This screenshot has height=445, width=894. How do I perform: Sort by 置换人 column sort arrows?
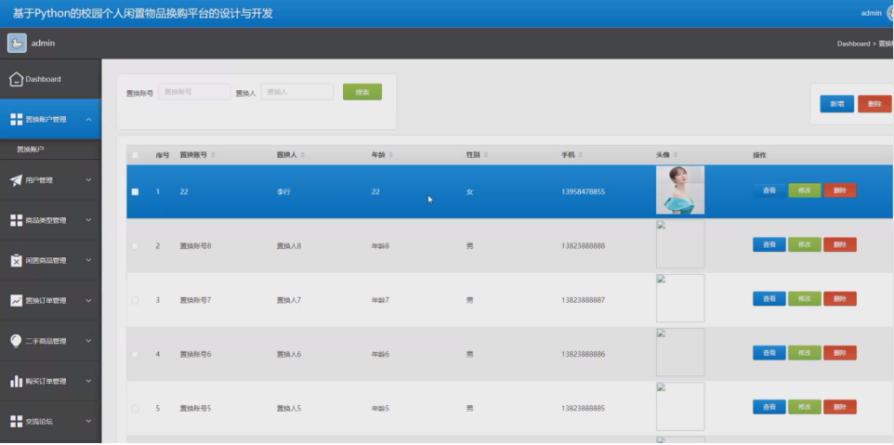[303, 155]
